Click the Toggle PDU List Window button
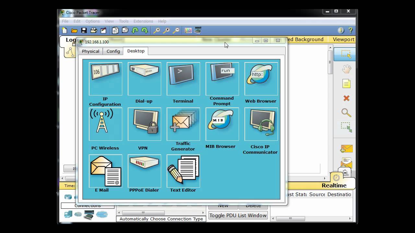This screenshot has height=233, width=415. pyautogui.click(x=238, y=216)
